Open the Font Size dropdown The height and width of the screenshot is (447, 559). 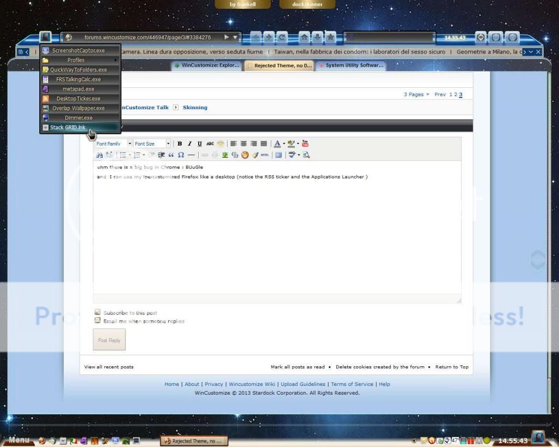152,144
